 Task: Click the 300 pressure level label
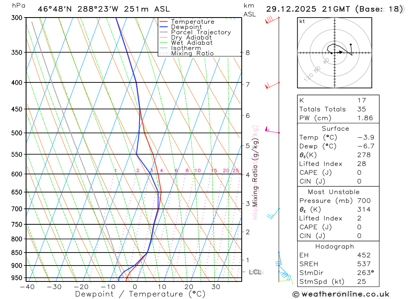[x=17, y=18]
